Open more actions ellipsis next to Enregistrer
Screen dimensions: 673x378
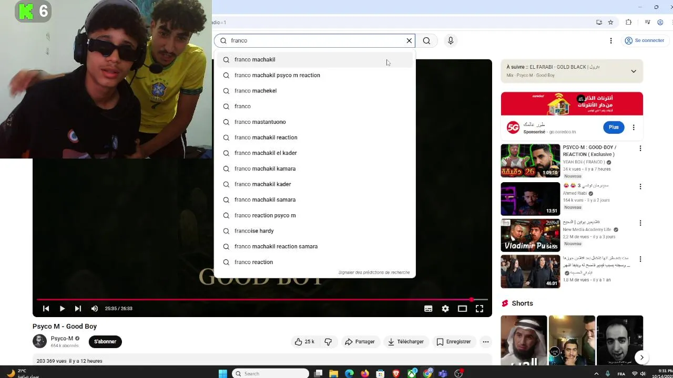(486, 342)
